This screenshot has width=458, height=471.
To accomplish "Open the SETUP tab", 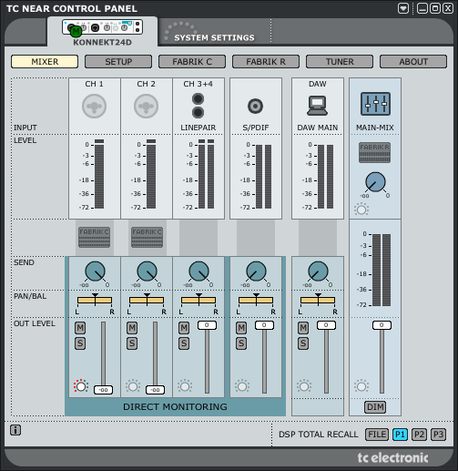I will pyautogui.click(x=118, y=62).
